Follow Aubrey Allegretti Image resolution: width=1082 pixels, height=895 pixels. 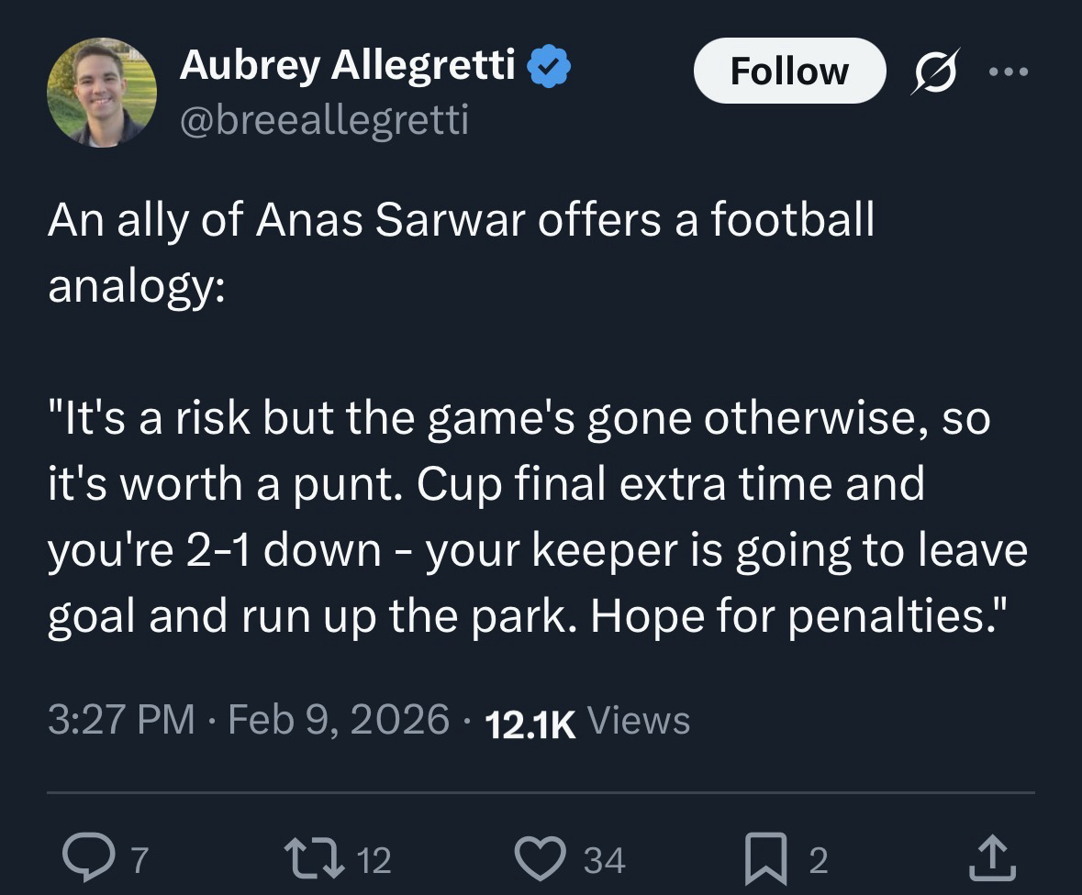coord(789,72)
